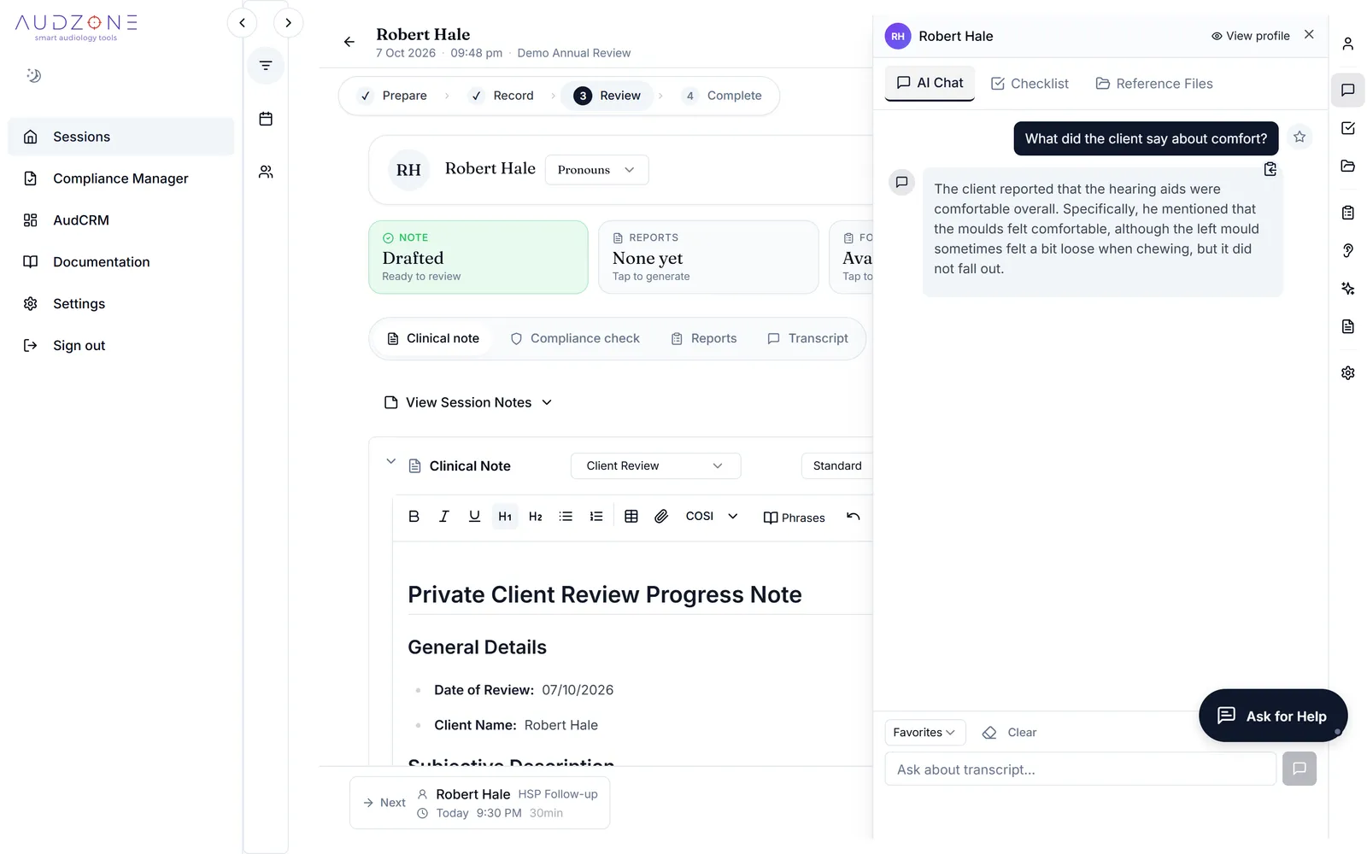Open the Favorites dropdown
The image size is (1367, 854).
tap(925, 733)
